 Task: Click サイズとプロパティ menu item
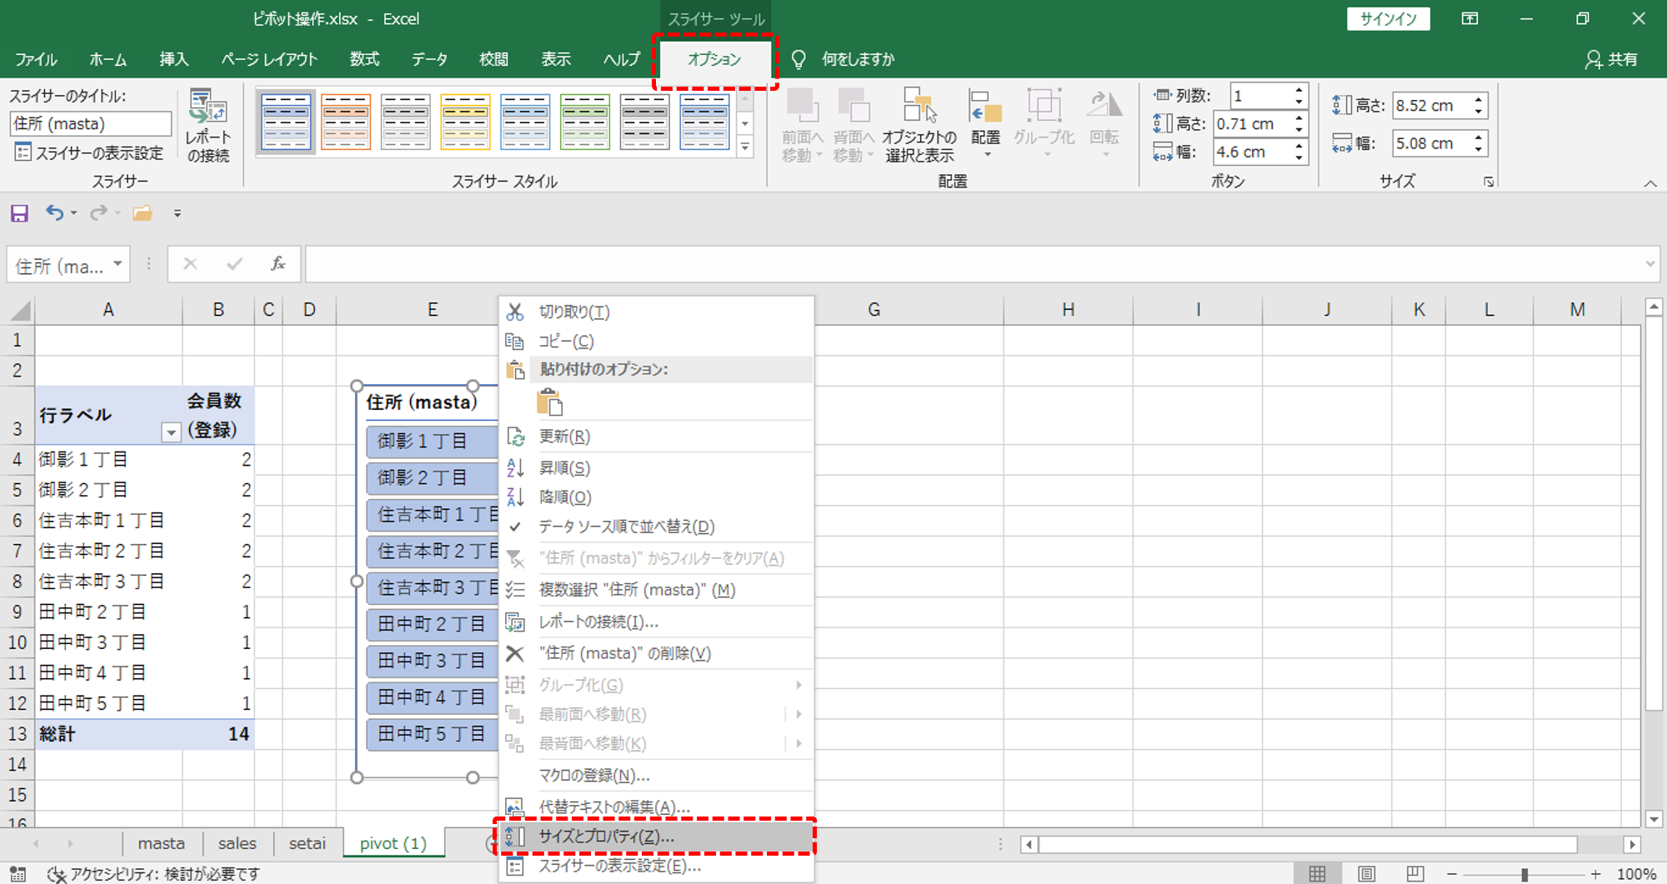tap(656, 836)
